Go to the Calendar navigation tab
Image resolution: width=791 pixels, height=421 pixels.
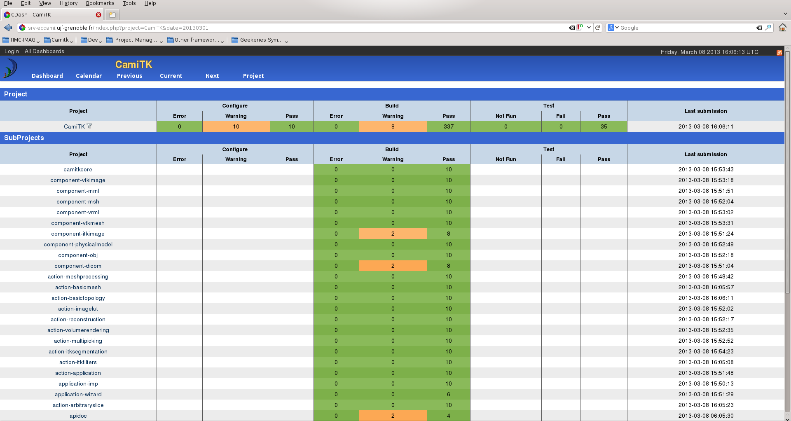pyautogui.click(x=89, y=76)
